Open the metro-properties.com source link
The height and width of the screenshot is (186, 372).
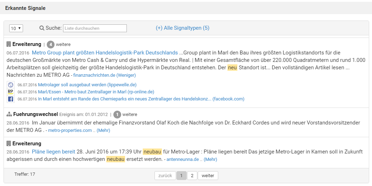coord(70,130)
